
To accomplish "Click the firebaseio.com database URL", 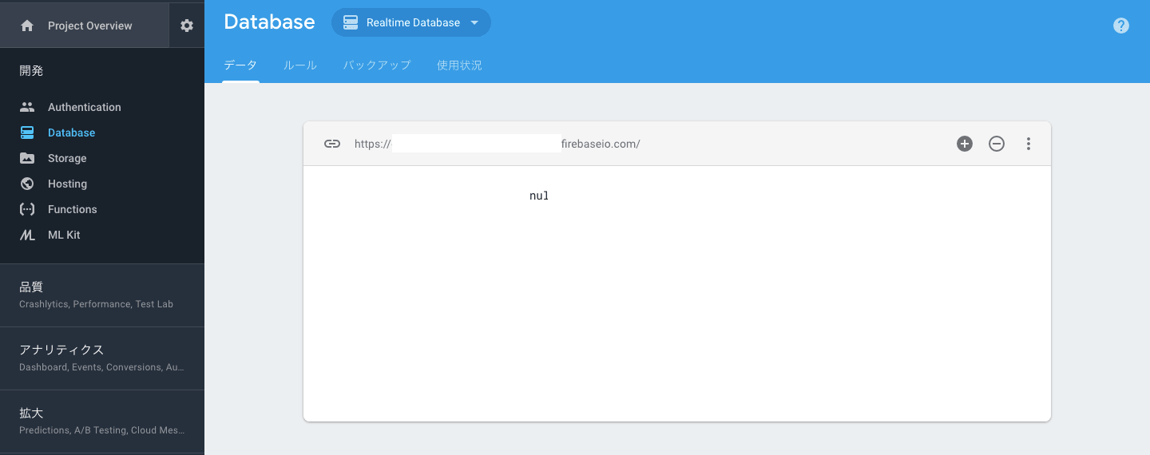I will pyautogui.click(x=498, y=144).
